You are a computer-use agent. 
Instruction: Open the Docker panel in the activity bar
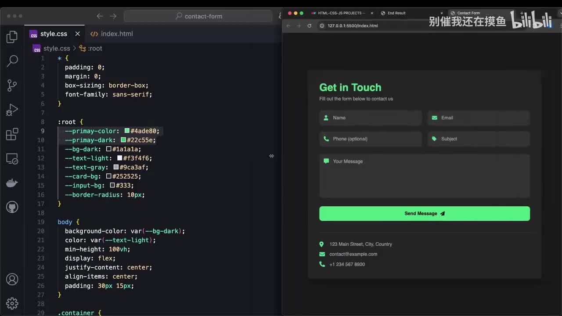click(x=12, y=183)
